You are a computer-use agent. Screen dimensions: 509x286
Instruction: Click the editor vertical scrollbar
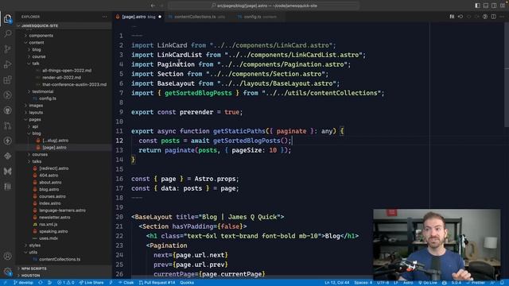tap(507, 75)
